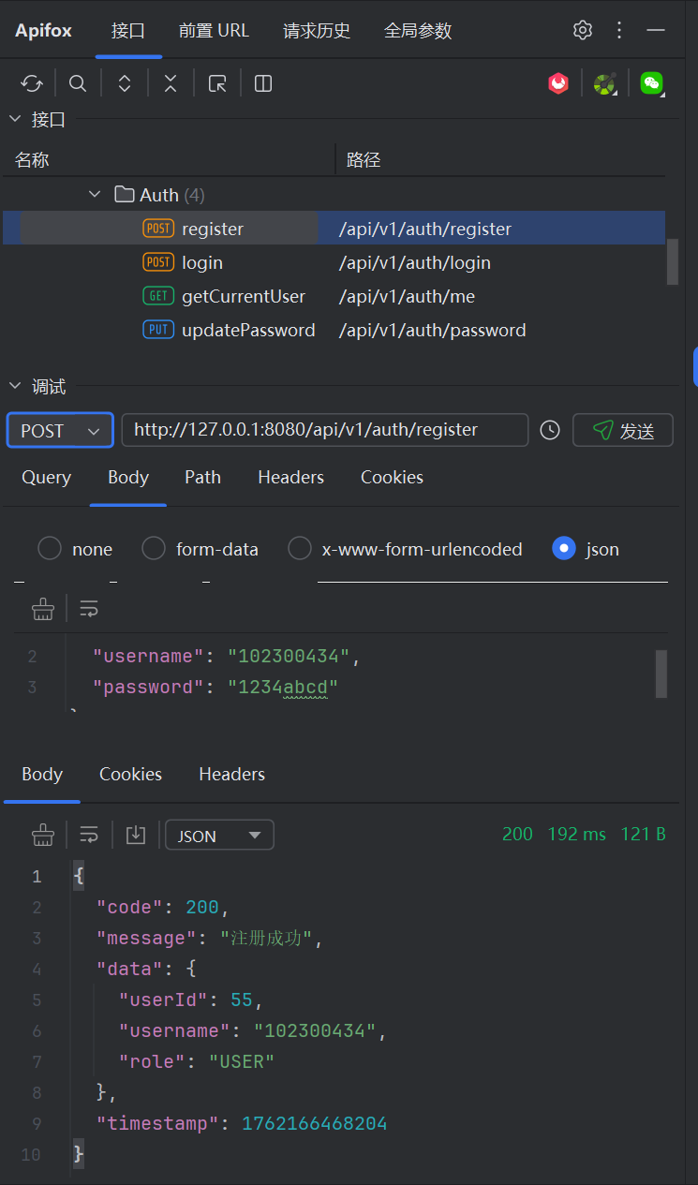Click the expand all icon
The height and width of the screenshot is (1185, 698).
click(125, 83)
